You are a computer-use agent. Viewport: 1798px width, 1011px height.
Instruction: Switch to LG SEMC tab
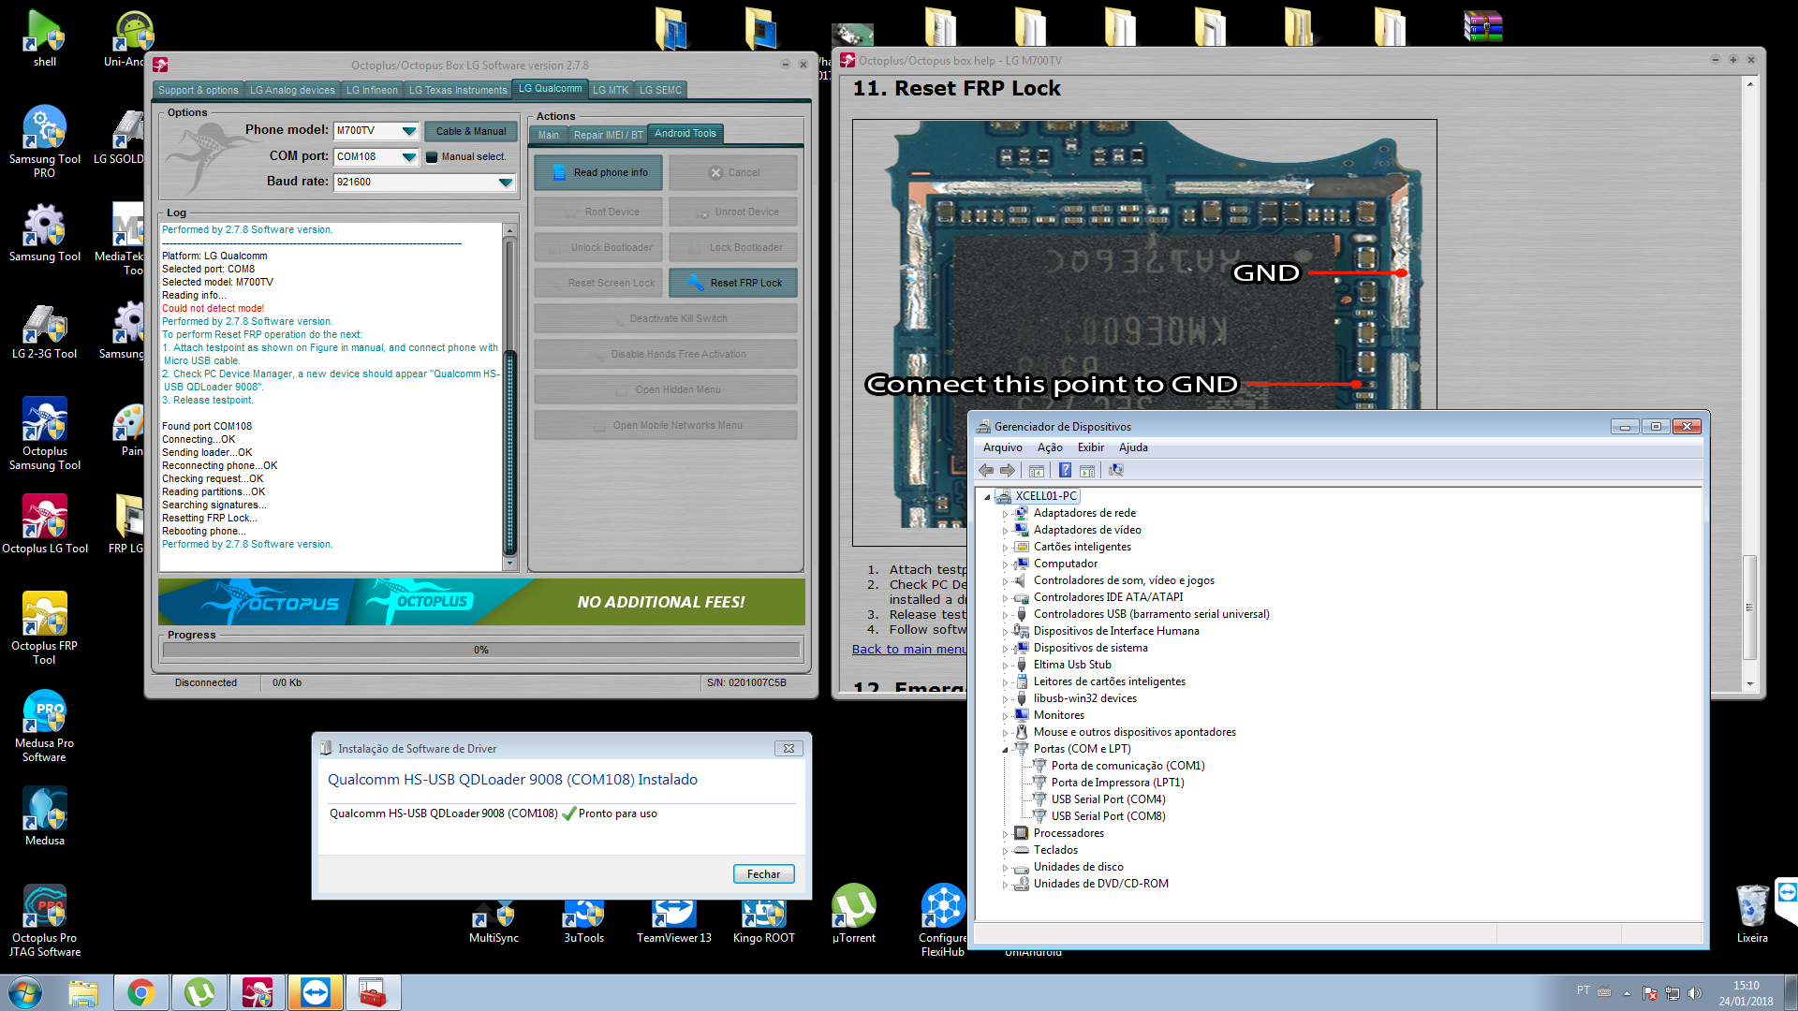660,90
